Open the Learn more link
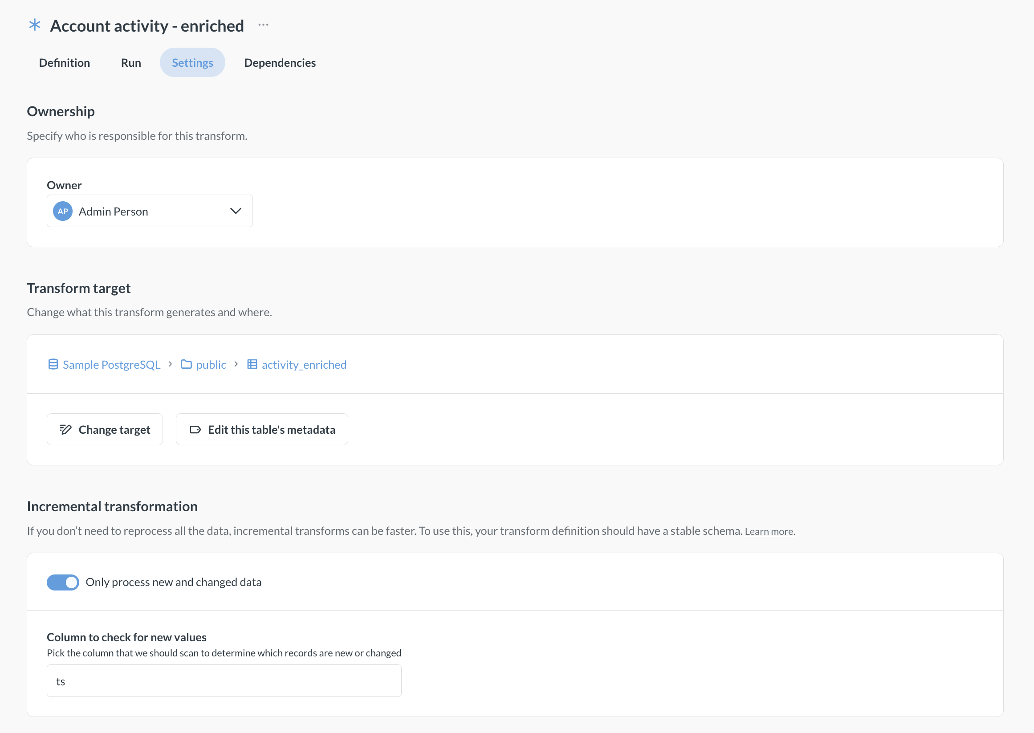1034x733 pixels. point(769,531)
